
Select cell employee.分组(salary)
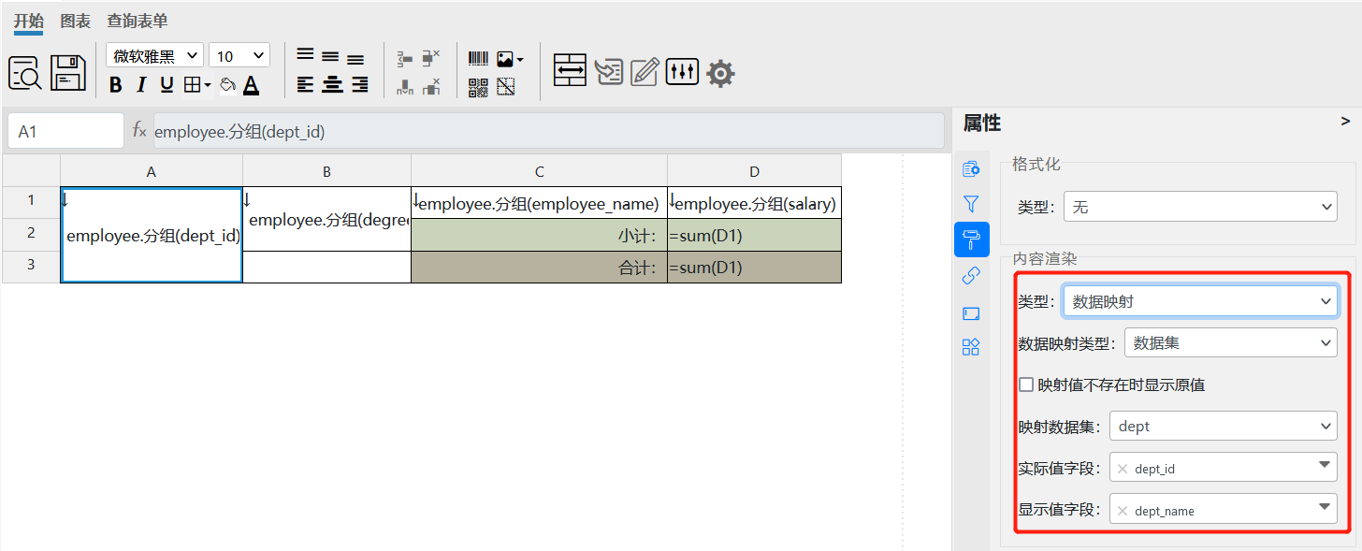[x=754, y=203]
